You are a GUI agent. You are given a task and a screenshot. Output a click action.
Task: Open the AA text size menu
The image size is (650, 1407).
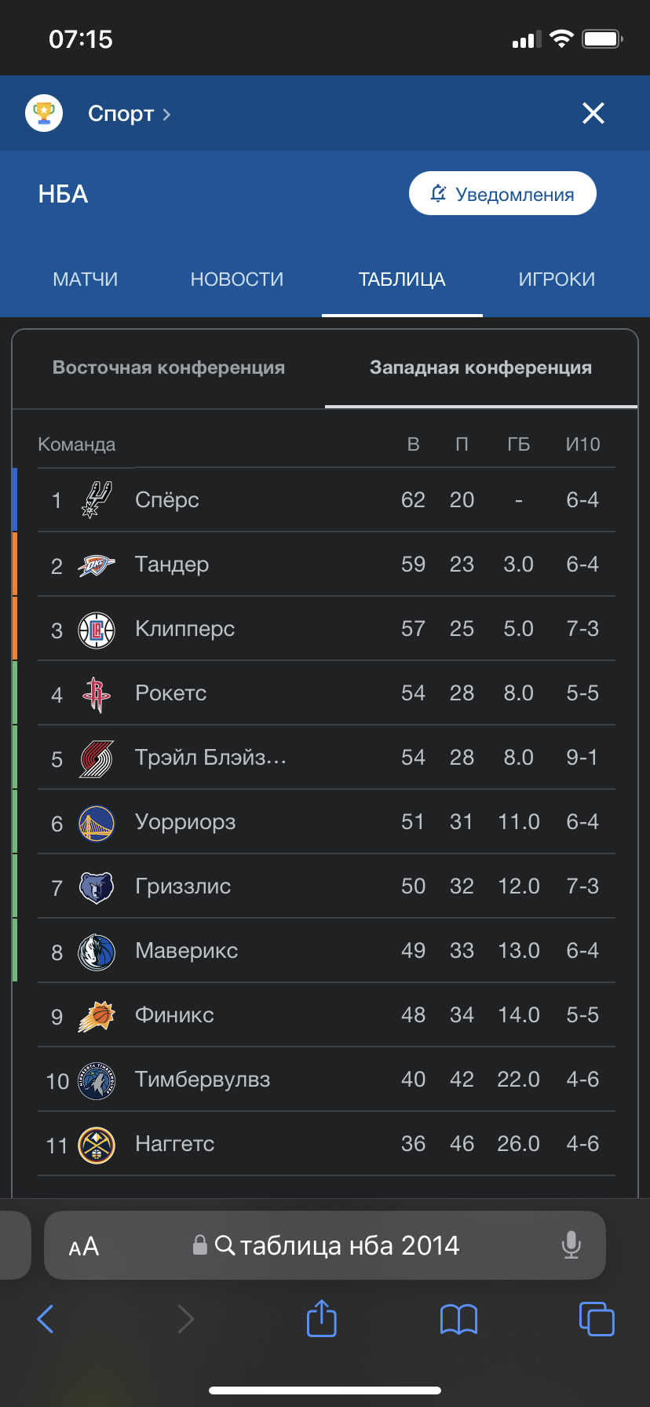click(x=84, y=1246)
